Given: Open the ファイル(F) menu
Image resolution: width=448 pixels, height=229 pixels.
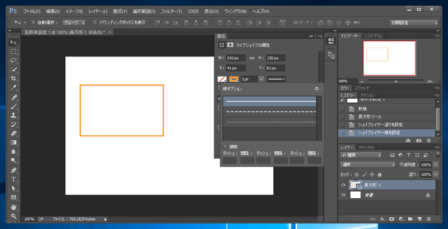Looking at the screenshot, I should click(32, 11).
